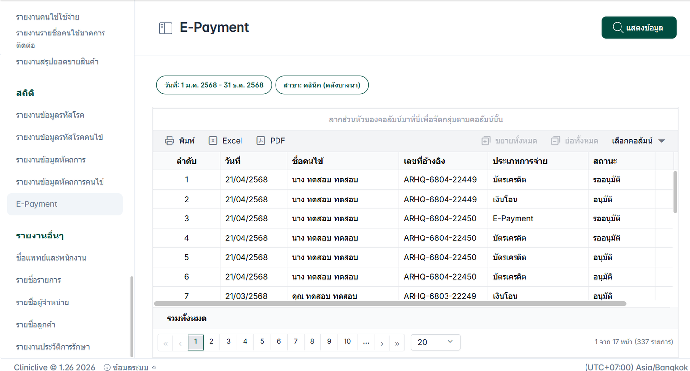Jump to the last page arrow
This screenshot has width=690, height=371.
coord(397,342)
